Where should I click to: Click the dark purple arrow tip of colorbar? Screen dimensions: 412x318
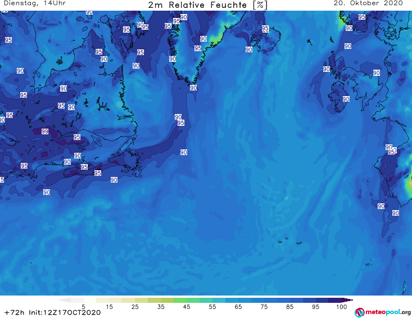[x=347, y=300]
